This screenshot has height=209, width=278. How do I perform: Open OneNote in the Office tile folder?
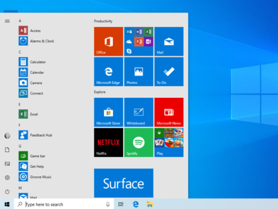(148, 42)
